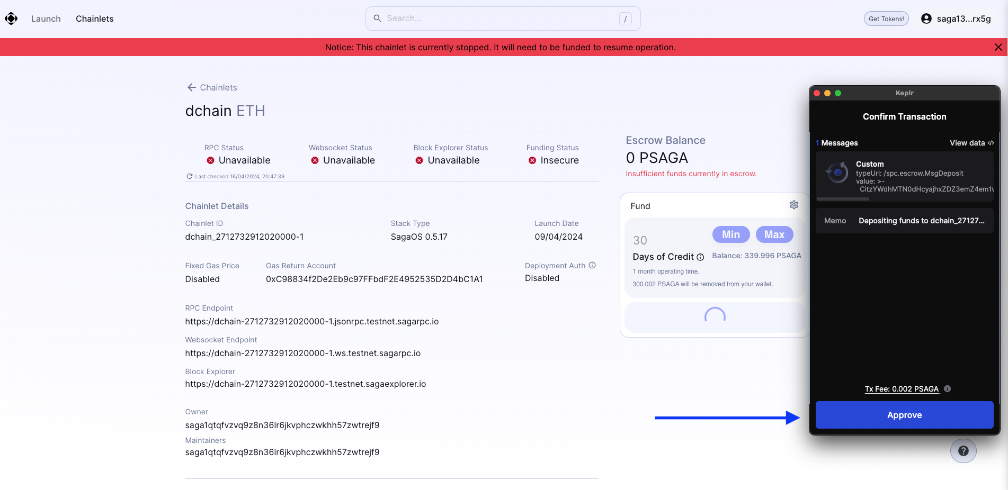This screenshot has width=1008, height=490.
Task: Open the help question mark button
Action: [x=963, y=451]
